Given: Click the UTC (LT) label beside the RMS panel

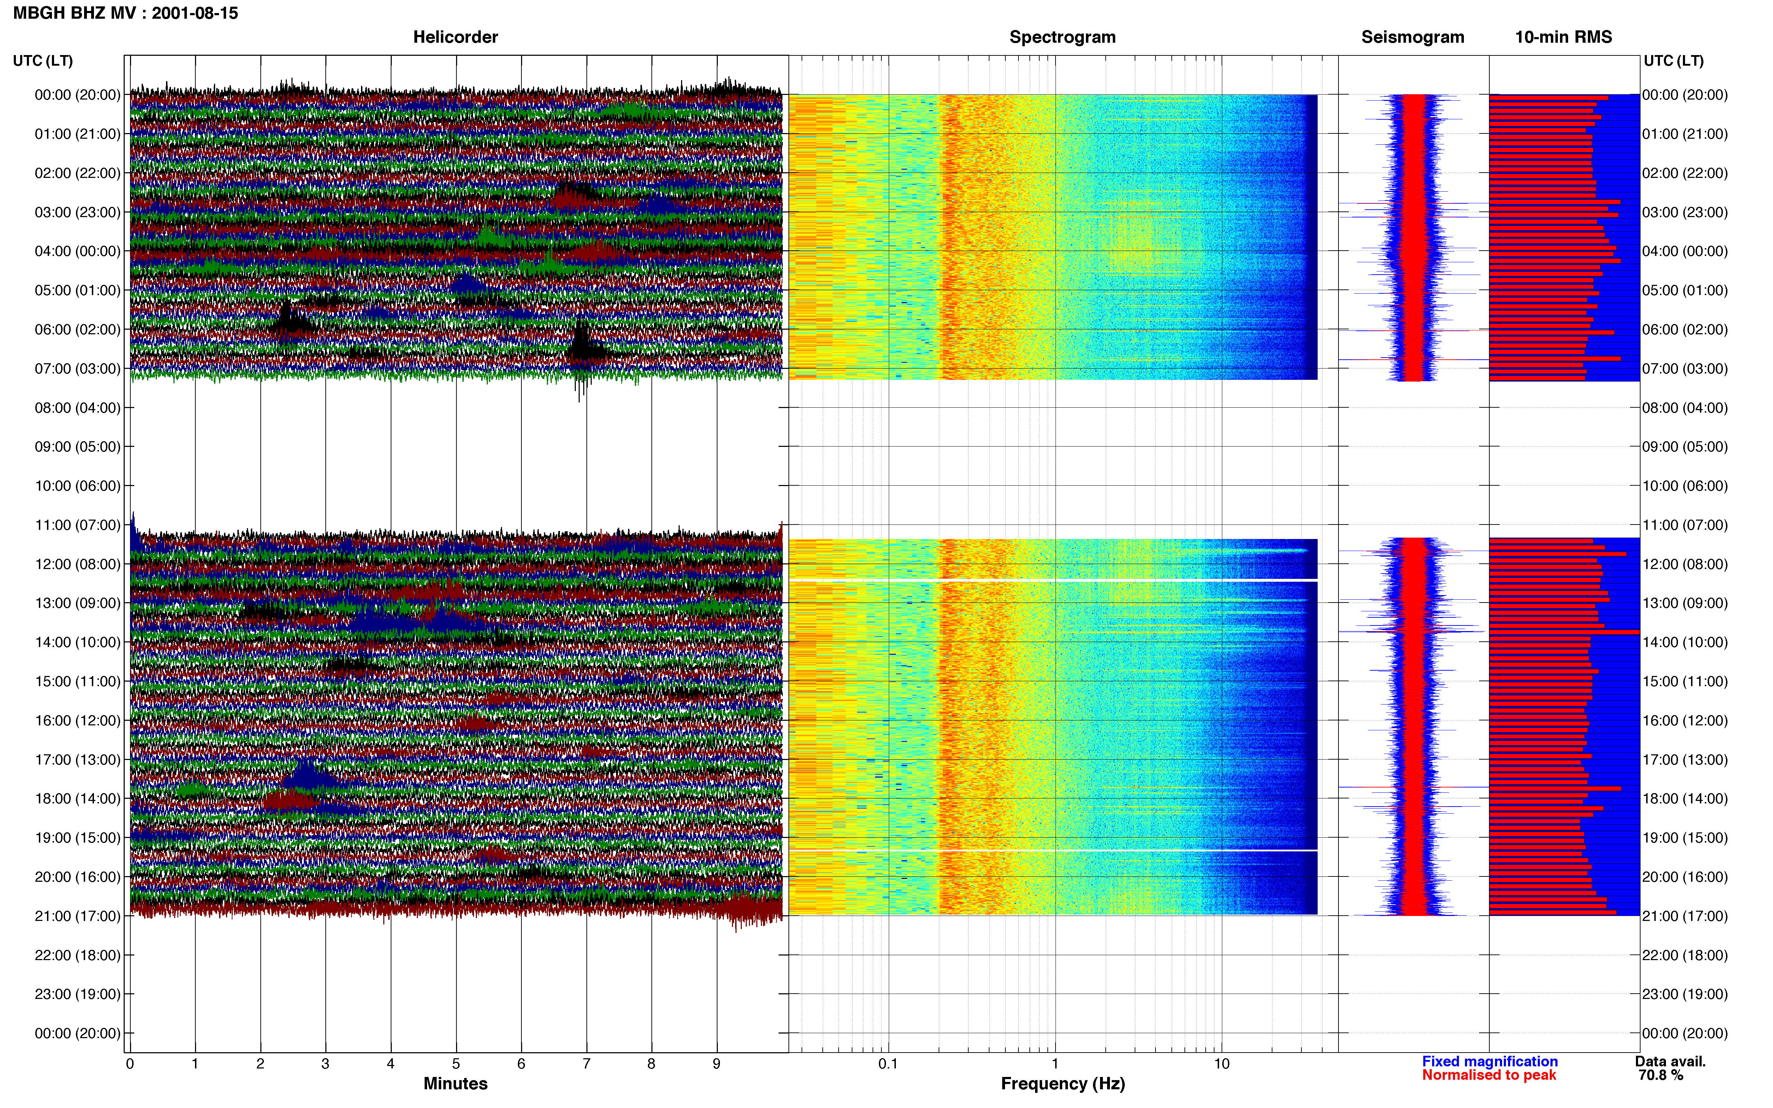Looking at the screenshot, I should (x=1673, y=61).
